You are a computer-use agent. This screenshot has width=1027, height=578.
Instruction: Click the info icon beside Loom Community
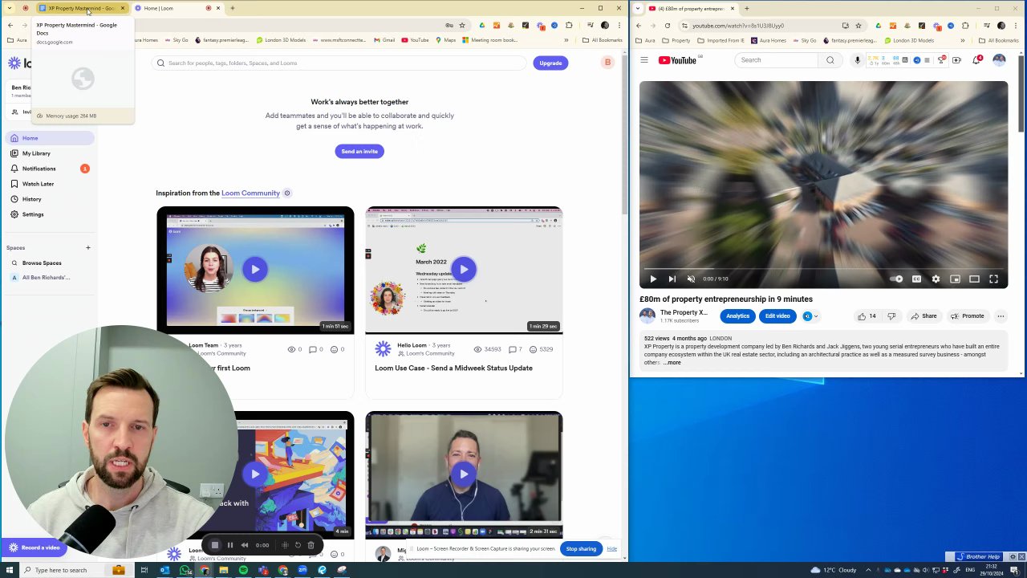click(x=287, y=193)
